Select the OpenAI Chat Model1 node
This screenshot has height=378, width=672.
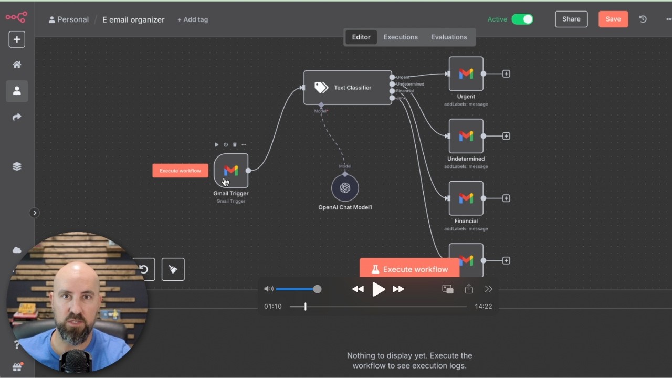pyautogui.click(x=345, y=188)
